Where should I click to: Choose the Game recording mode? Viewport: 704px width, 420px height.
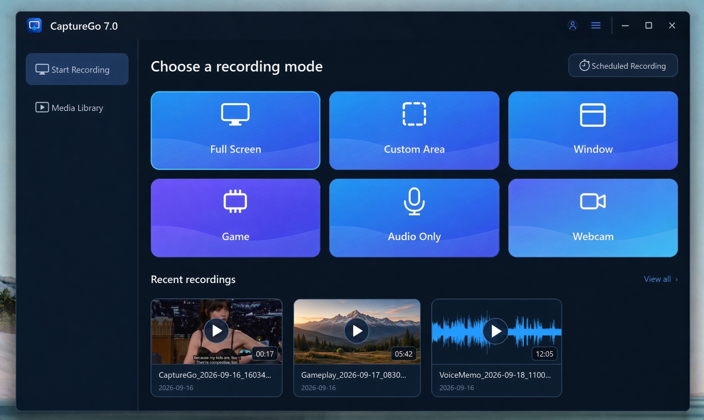coord(235,218)
